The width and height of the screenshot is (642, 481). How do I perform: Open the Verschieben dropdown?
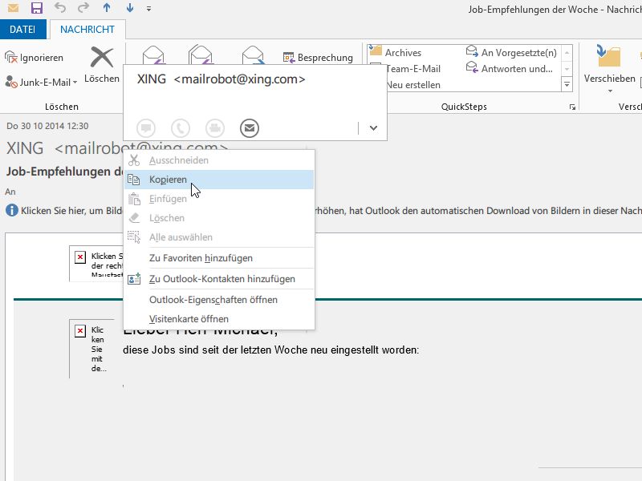pyautogui.click(x=610, y=69)
